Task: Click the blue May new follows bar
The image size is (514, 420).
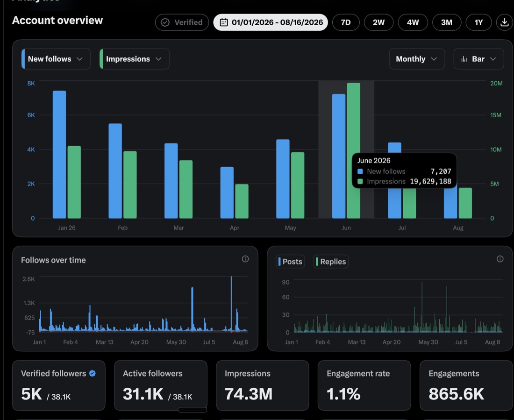Action: click(283, 178)
